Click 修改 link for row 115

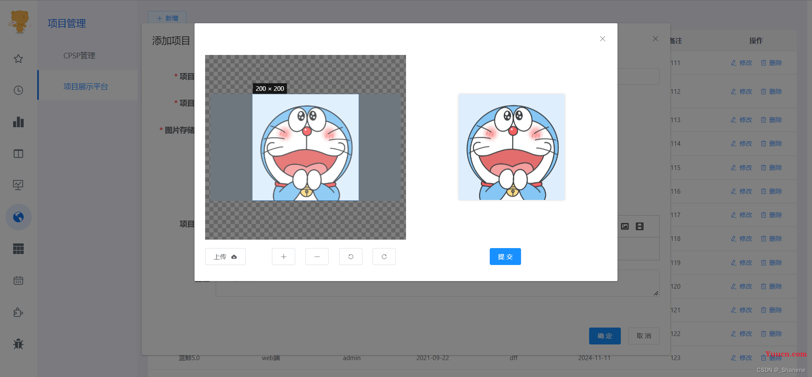741,167
